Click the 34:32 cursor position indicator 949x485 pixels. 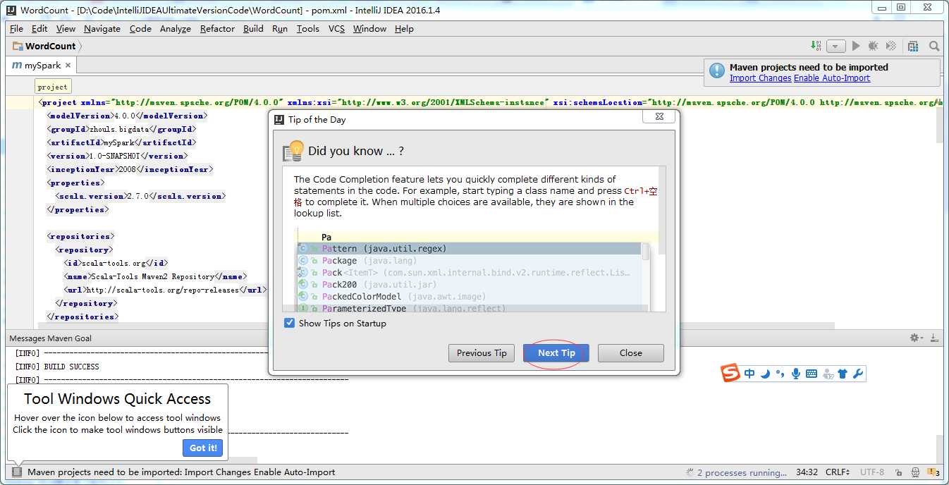pos(807,472)
